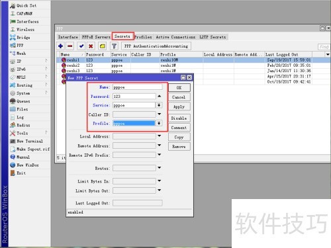Expand the Caller ID field

click(160, 114)
